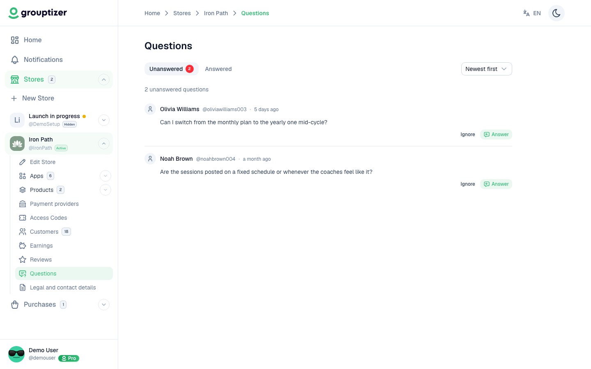Click the Access Codes ticket icon

[x=23, y=218]
